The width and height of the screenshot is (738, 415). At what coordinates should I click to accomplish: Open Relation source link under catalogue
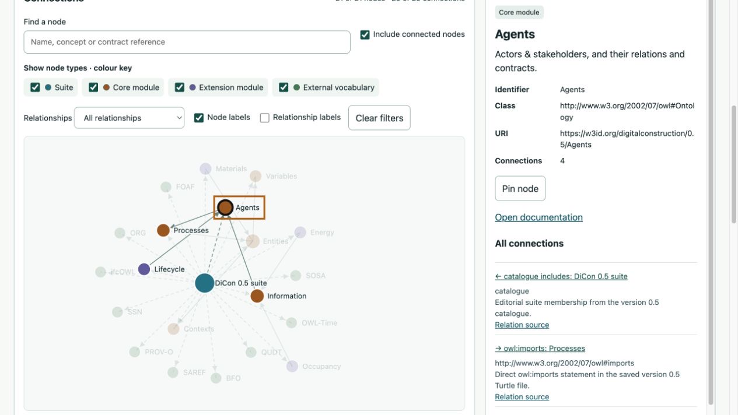click(x=522, y=325)
